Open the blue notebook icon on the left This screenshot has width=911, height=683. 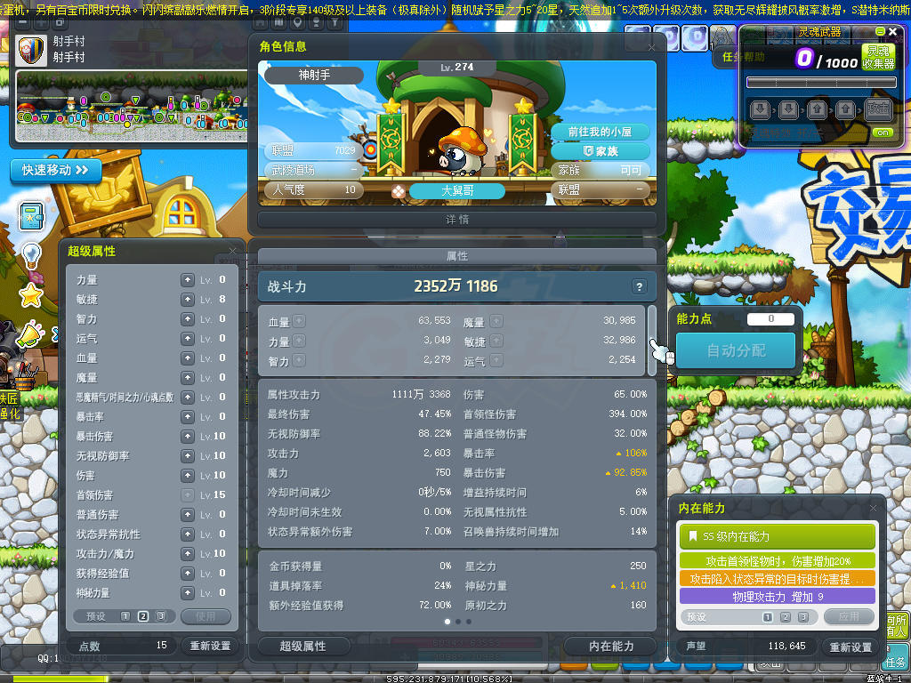pyautogui.click(x=31, y=217)
